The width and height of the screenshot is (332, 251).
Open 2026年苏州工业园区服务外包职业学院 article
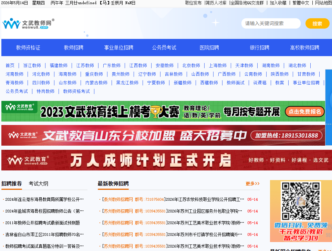click(x=205, y=211)
